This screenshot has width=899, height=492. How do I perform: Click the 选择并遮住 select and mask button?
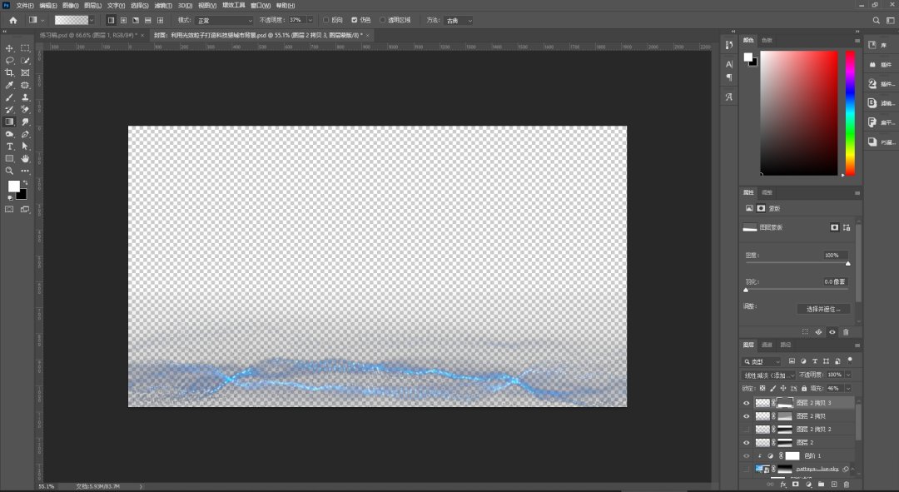click(x=823, y=309)
